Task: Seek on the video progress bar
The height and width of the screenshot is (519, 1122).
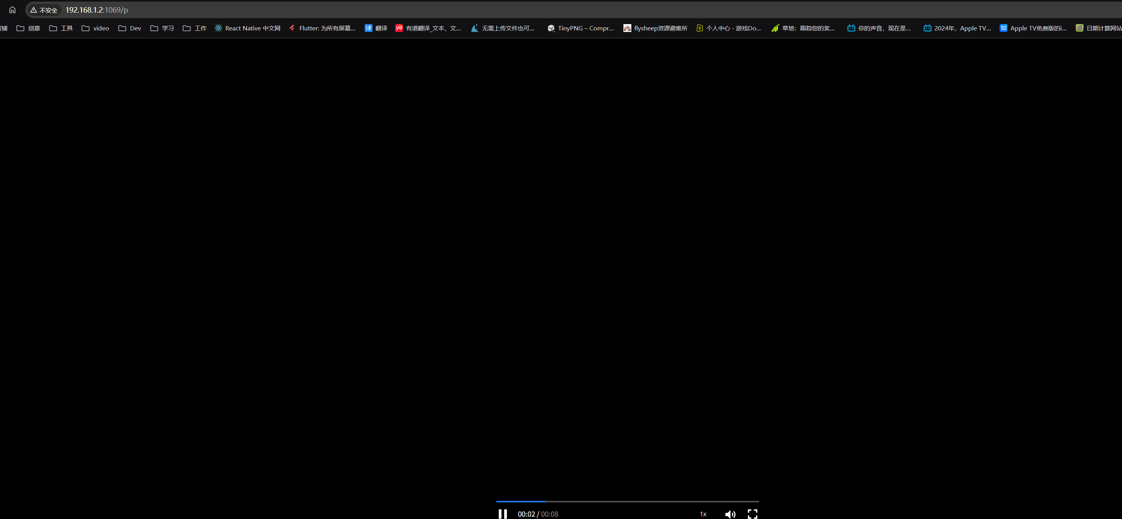Action: (627, 502)
